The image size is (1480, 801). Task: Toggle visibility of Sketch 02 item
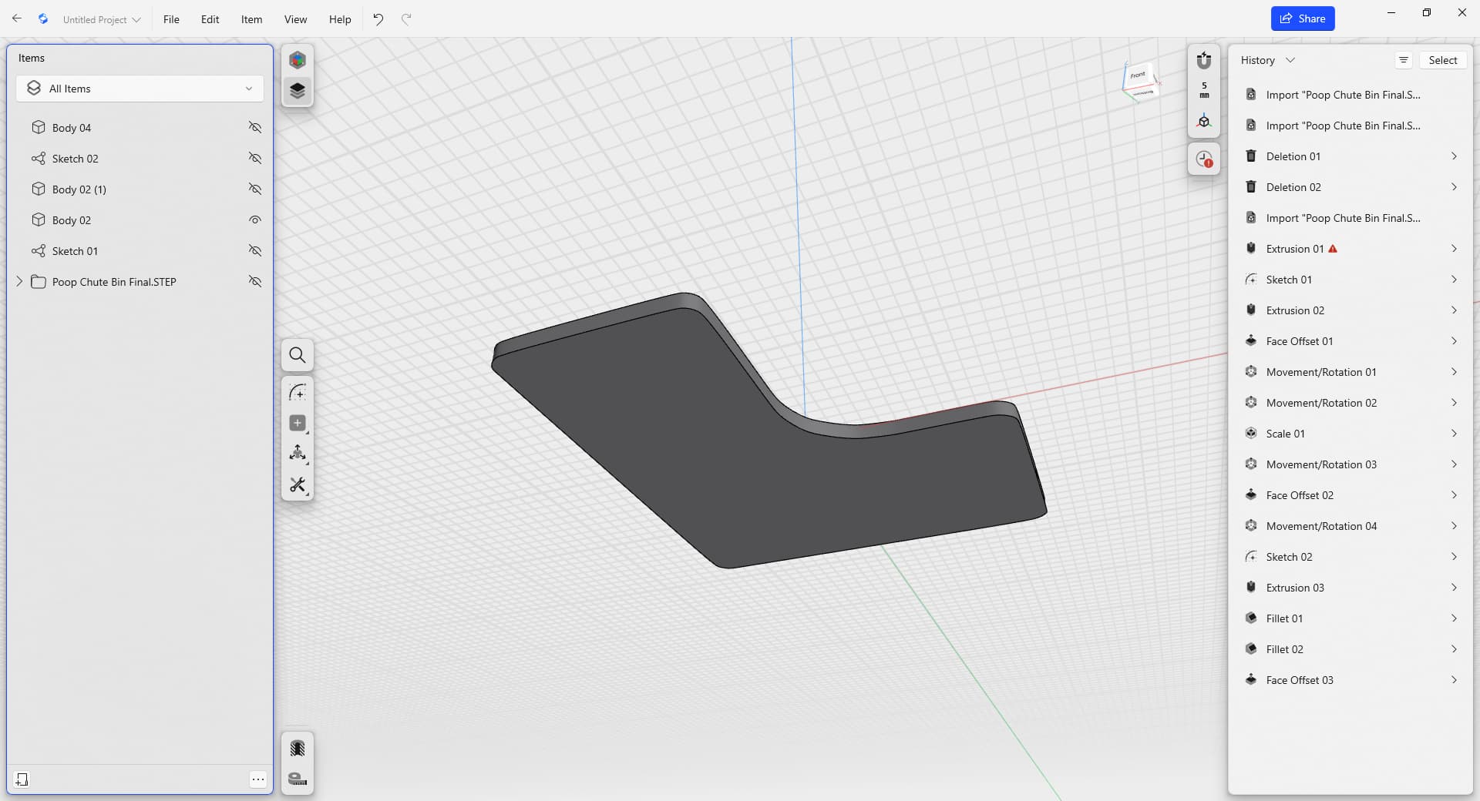(255, 158)
